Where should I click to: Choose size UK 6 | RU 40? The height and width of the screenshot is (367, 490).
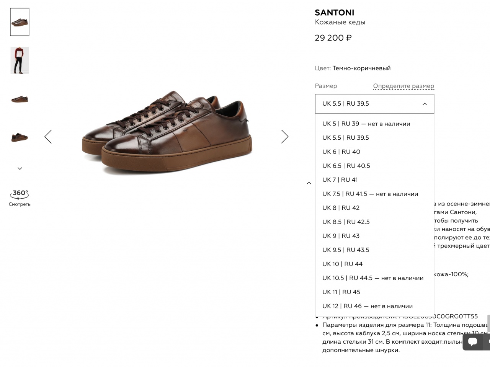(341, 152)
